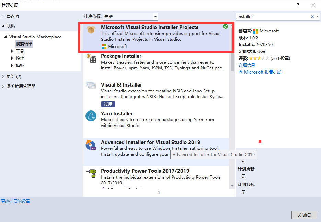Select the 模板 tree label

point(20,65)
